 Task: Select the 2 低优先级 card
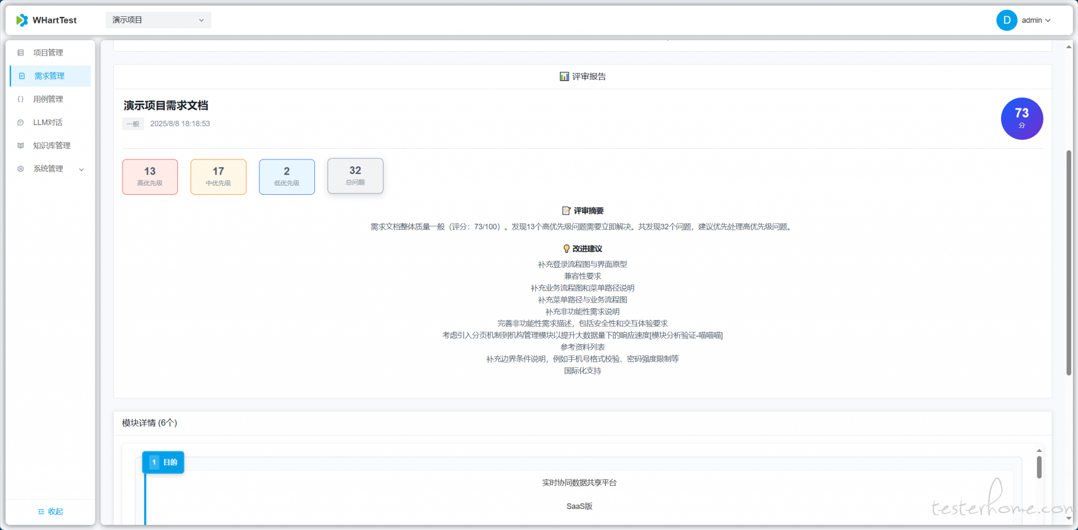[x=287, y=177]
